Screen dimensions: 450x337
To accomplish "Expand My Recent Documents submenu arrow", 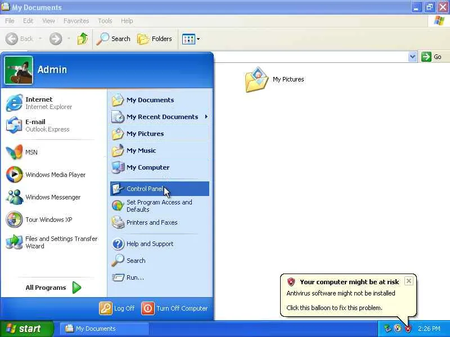I will [x=206, y=117].
